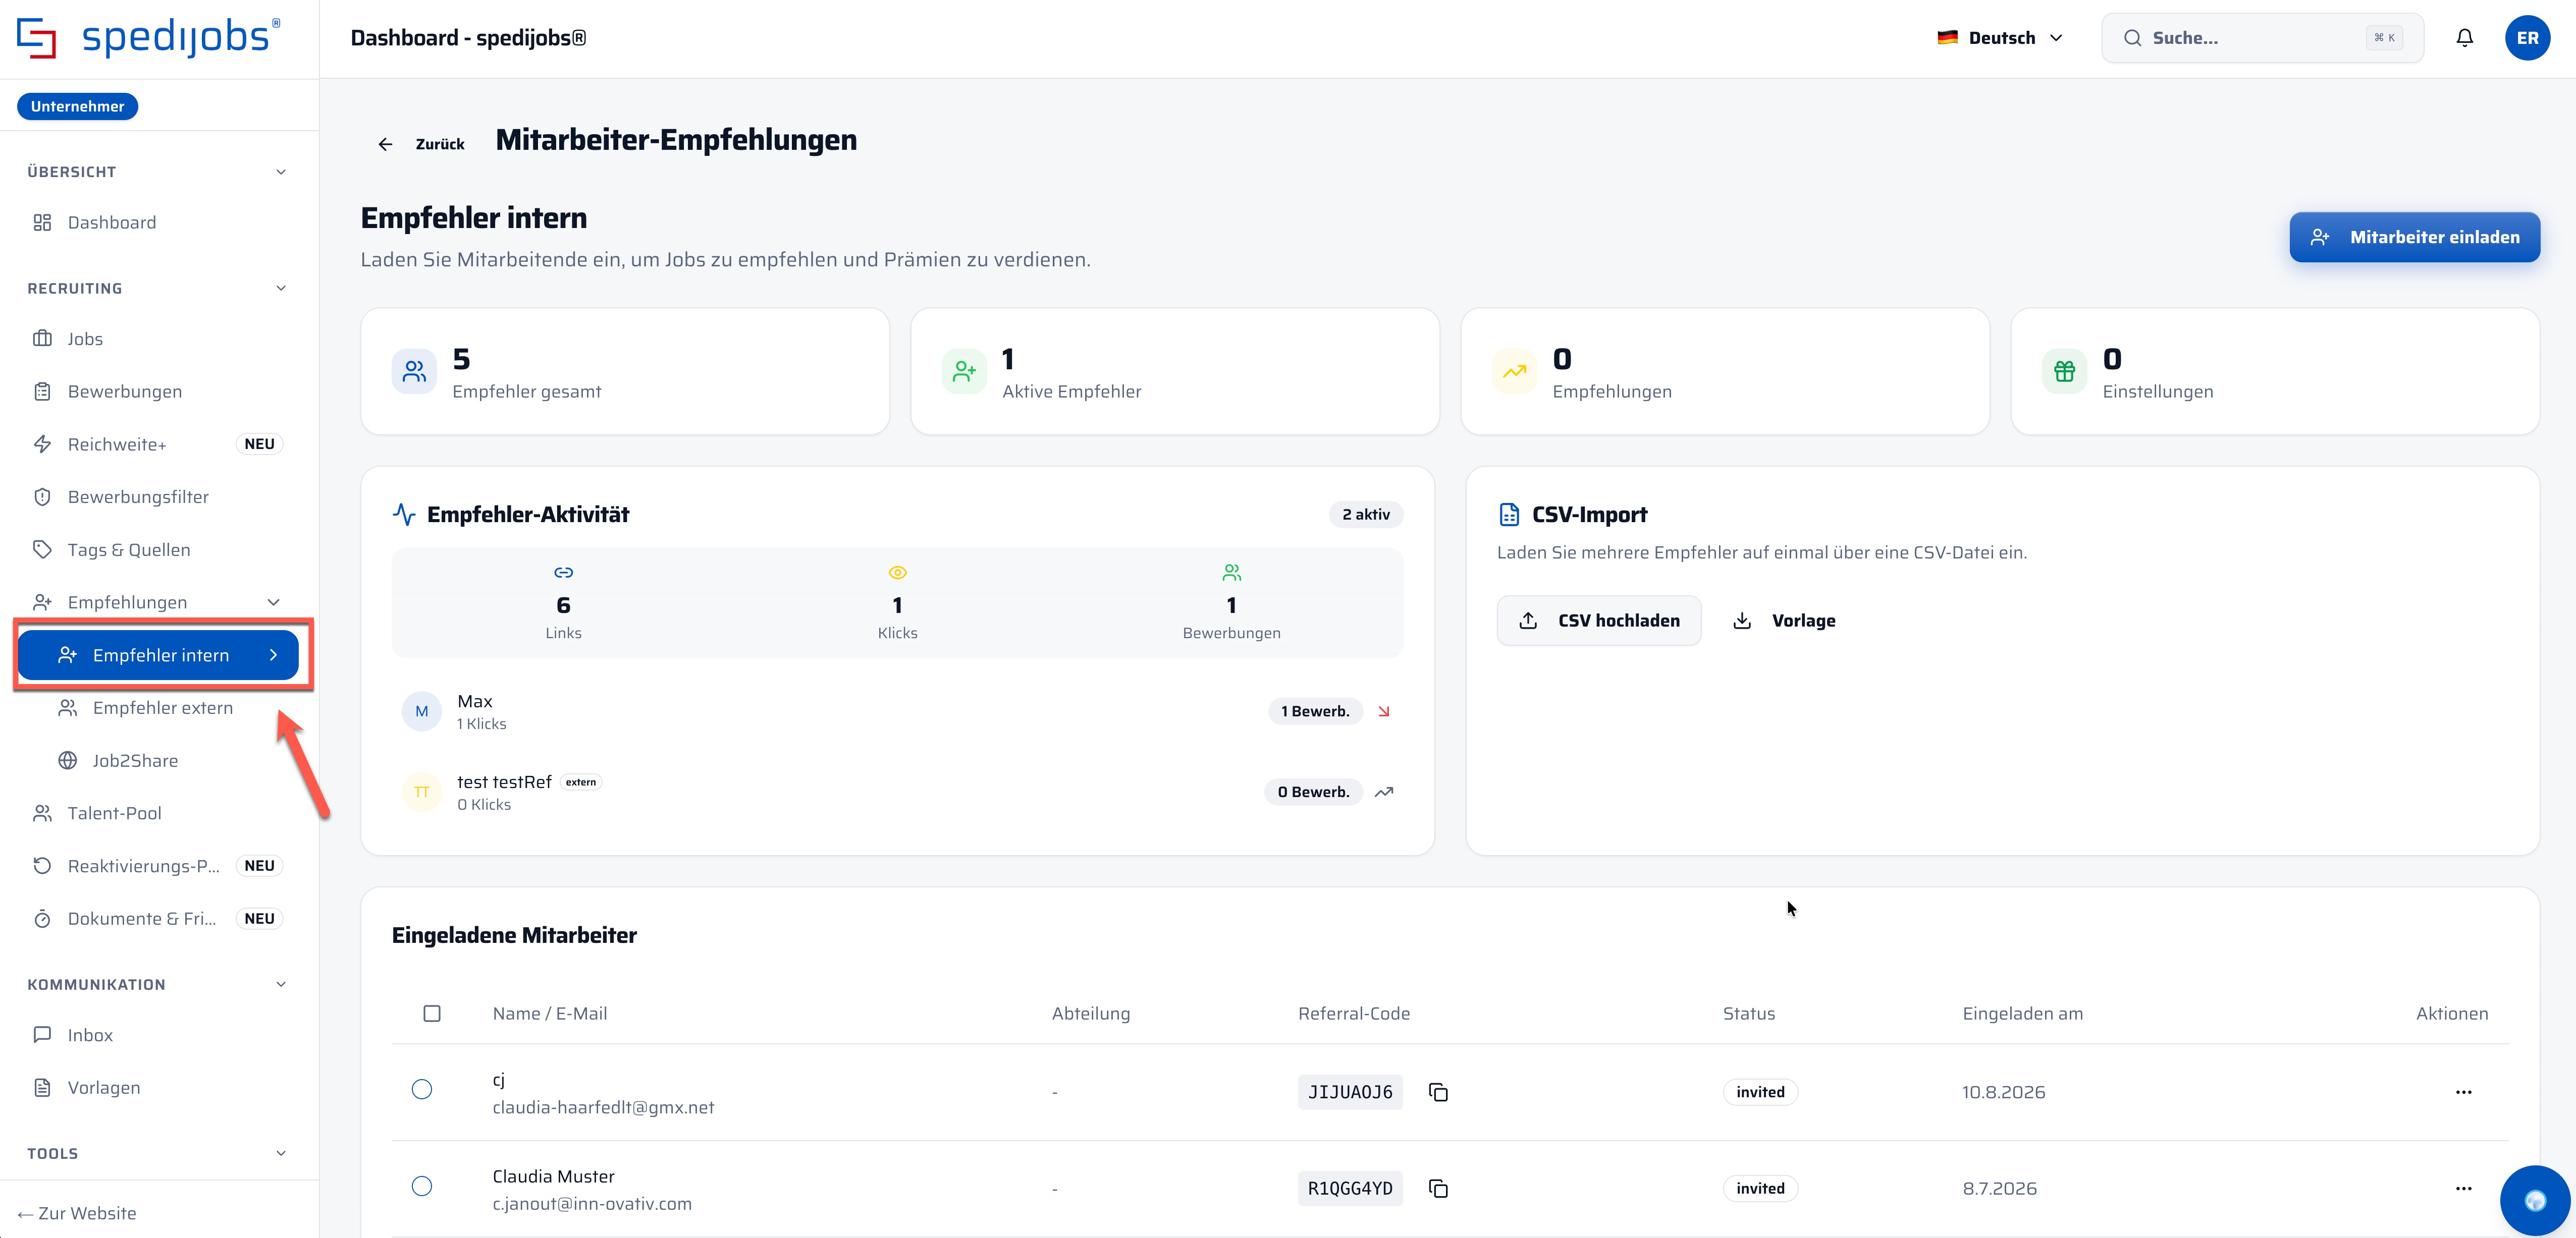This screenshot has width=2576, height=1238.
Task: Toggle the select-all checkbox in table header
Action: pos(432,1013)
